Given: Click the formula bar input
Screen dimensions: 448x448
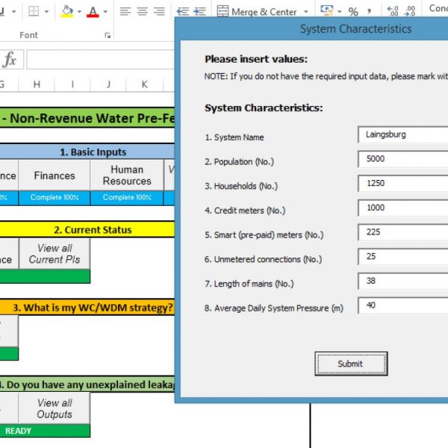Looking at the screenshot, I should (x=101, y=60).
